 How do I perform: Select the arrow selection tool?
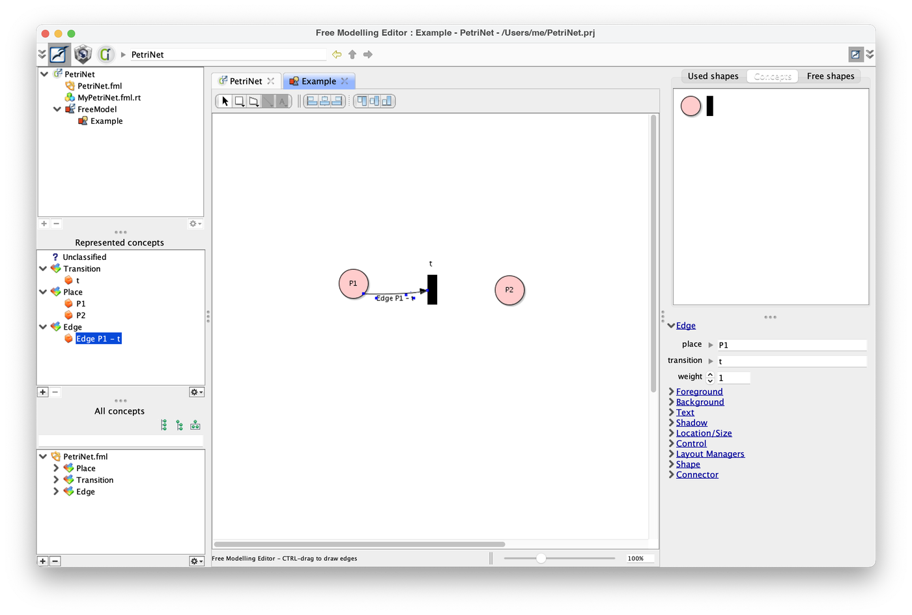click(225, 101)
